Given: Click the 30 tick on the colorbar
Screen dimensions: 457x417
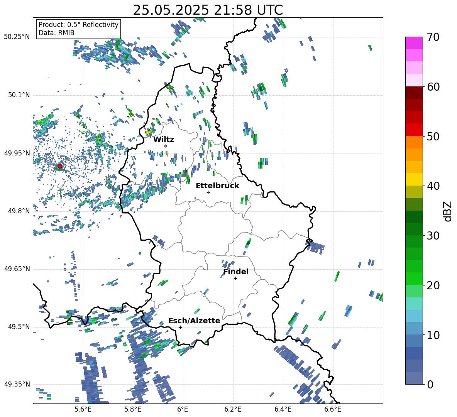Looking at the screenshot, I should [433, 236].
